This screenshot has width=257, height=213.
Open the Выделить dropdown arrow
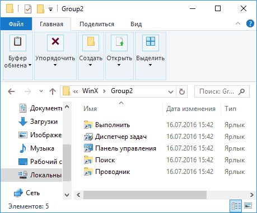coord(150,65)
